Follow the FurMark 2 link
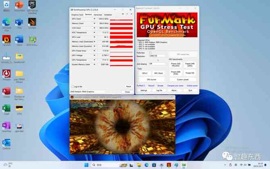 click(141, 86)
